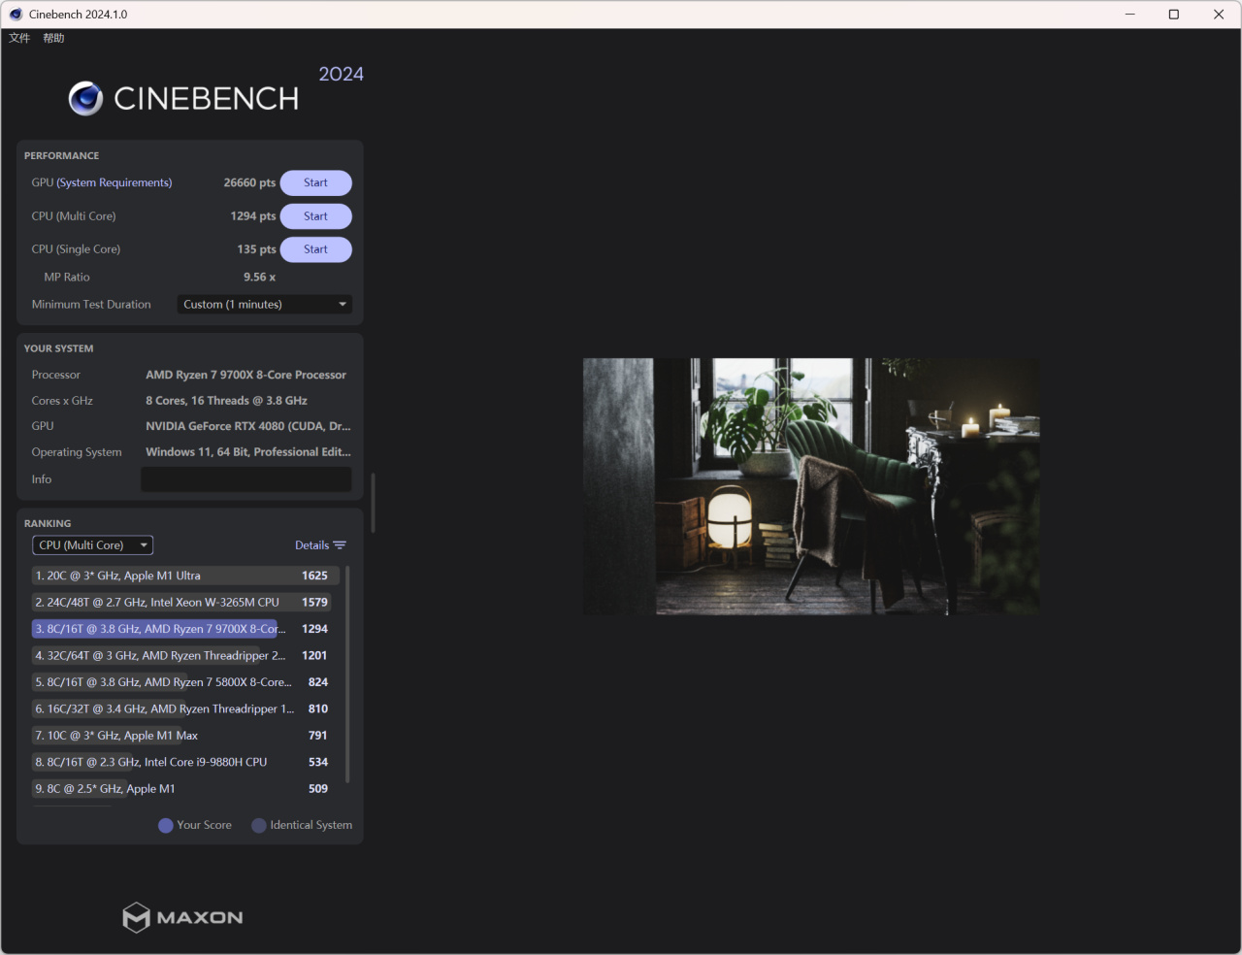Click the rendered room scene image
1242x955 pixels.
(x=811, y=486)
